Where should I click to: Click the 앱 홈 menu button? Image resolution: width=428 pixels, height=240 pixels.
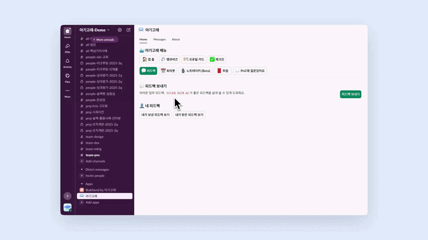(x=148, y=59)
